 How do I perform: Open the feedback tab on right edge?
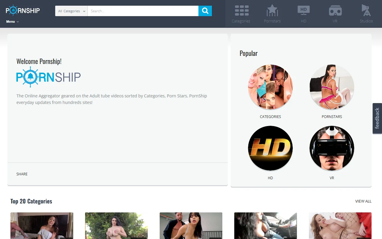tap(377, 119)
